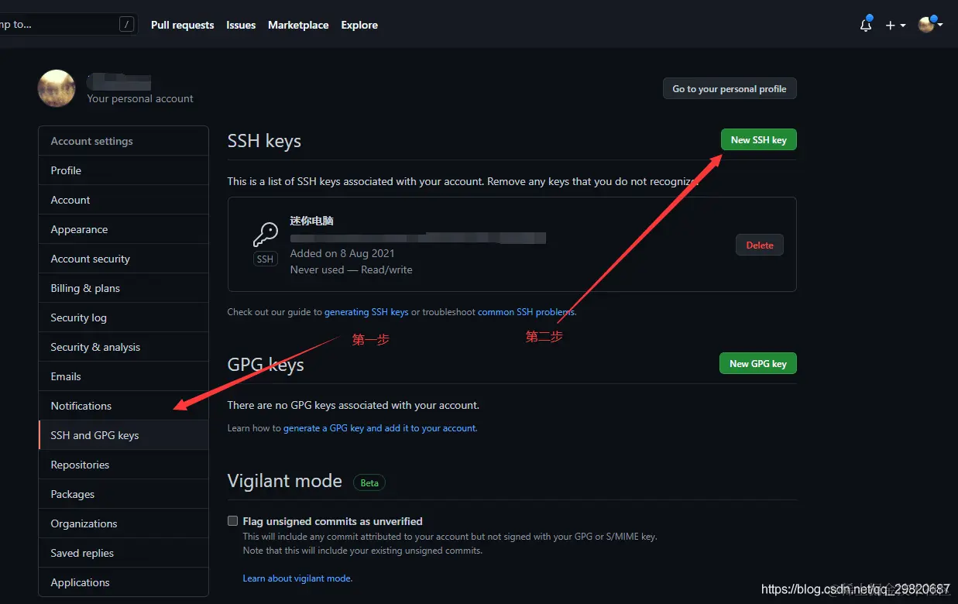Click the New SSH key button
Screen dimensions: 958x604
[758, 139]
